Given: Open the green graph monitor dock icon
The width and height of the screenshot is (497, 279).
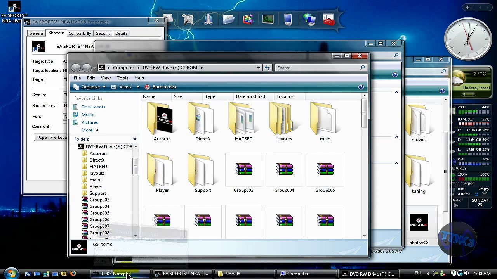Looking at the screenshot, I should click(268, 19).
